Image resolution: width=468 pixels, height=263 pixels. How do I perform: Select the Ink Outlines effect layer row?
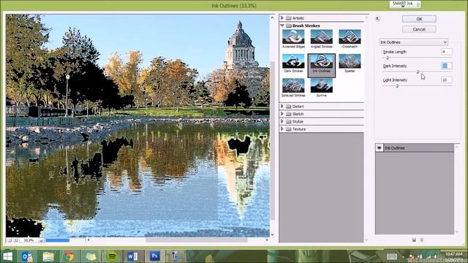click(x=415, y=148)
